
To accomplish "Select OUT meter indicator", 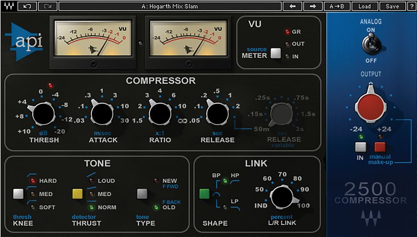I will (x=287, y=44).
